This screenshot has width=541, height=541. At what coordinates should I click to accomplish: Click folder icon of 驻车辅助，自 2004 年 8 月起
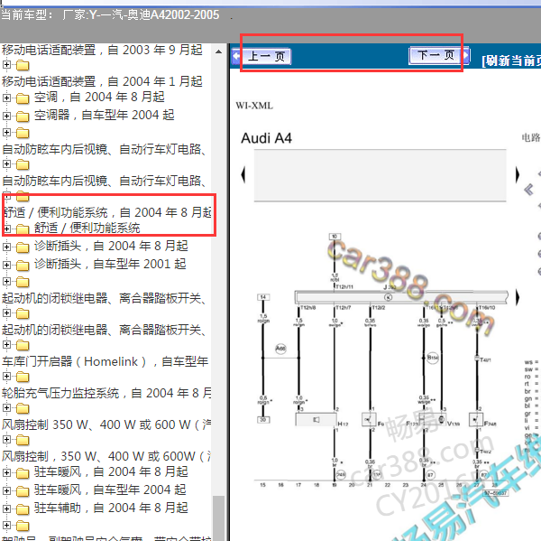(23, 509)
